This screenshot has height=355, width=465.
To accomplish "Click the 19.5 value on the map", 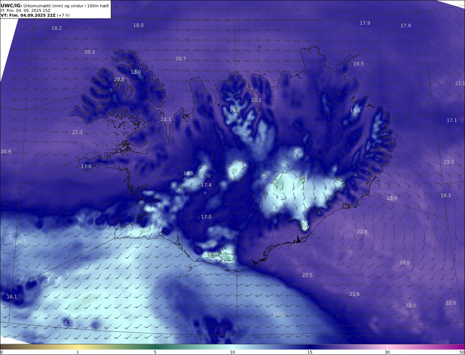I will pyautogui.click(x=359, y=64).
